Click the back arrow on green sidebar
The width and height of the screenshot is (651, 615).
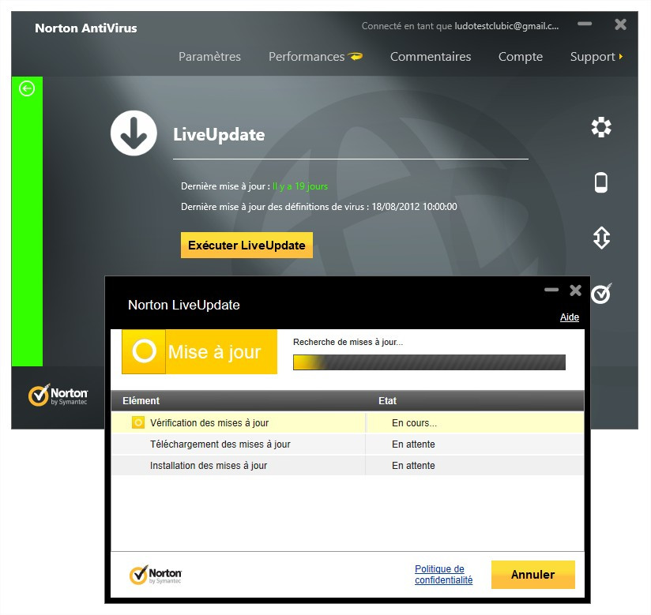(27, 88)
